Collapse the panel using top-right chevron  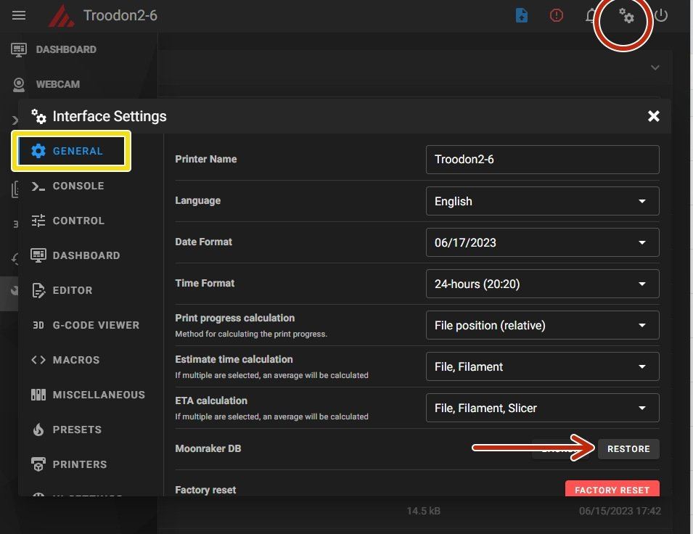pyautogui.click(x=655, y=67)
